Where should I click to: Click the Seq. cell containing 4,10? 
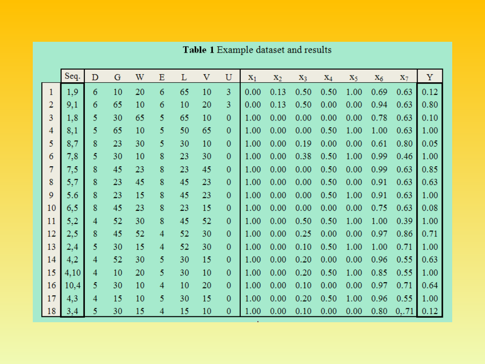click(x=72, y=272)
